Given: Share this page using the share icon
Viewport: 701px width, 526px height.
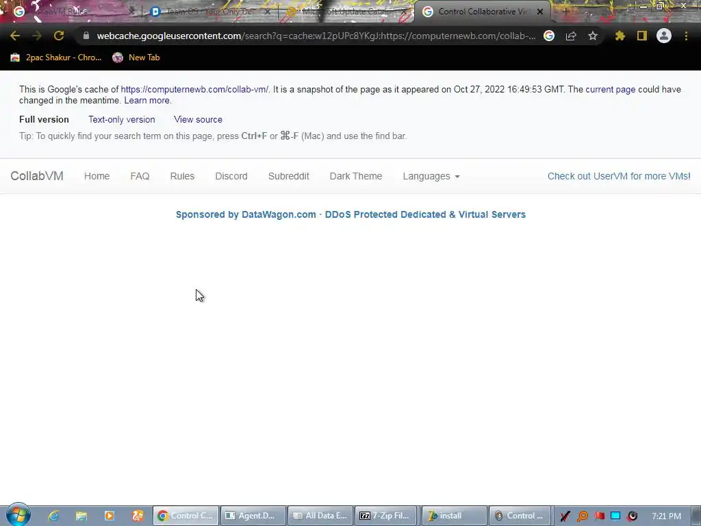Looking at the screenshot, I should coord(571,36).
